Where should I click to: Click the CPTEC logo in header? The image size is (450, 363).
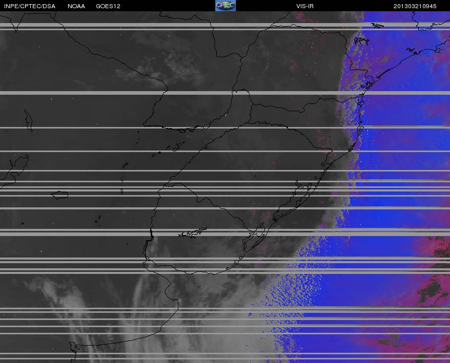[x=226, y=6]
